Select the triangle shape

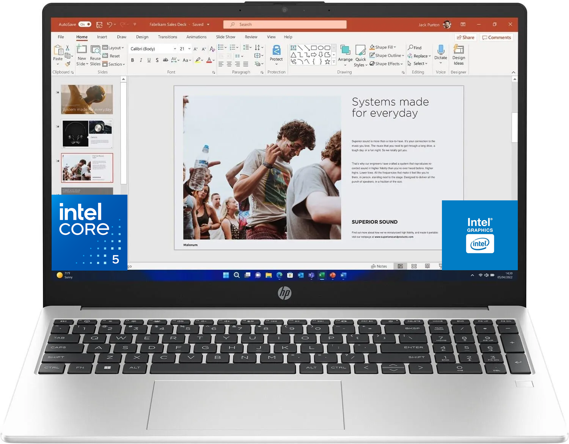293,55
